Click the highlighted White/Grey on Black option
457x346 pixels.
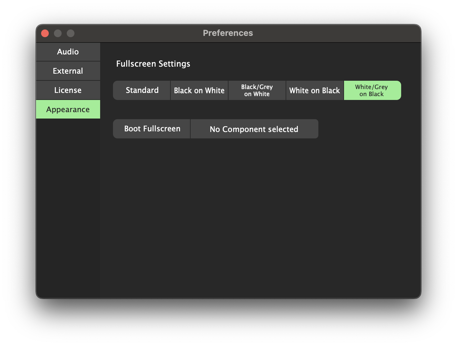(372, 90)
